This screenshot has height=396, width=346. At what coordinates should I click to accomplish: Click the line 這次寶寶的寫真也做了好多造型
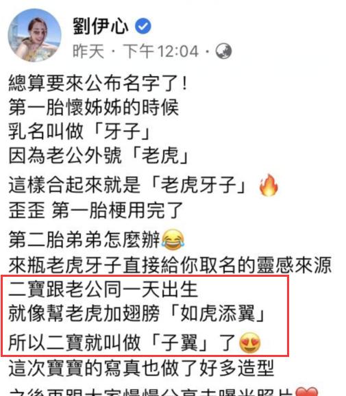pyautogui.click(x=141, y=368)
